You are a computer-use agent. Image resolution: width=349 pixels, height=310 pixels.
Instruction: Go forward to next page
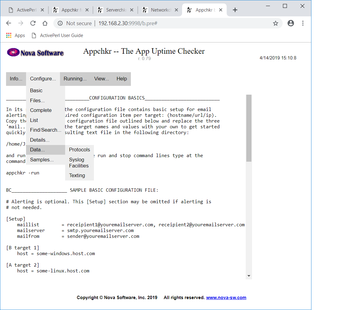pyautogui.click(x=21, y=23)
